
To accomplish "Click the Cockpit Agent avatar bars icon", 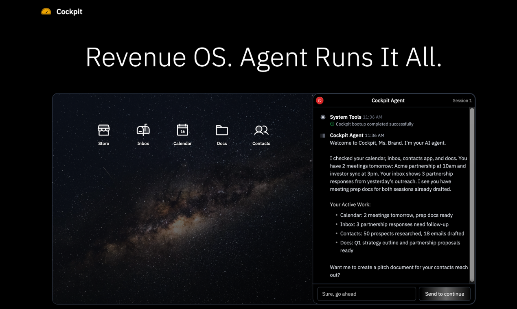I will [323, 135].
